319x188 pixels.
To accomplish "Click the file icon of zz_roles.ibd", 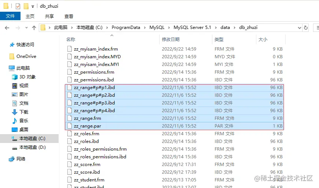I will (70, 141).
